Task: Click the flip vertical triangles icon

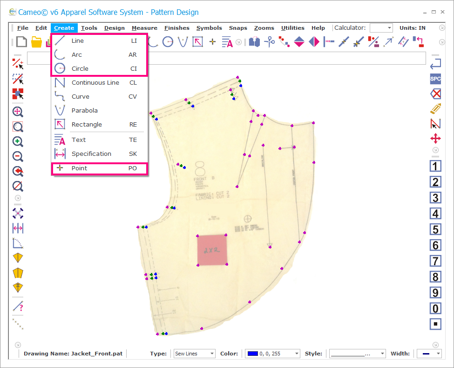Action: point(299,42)
